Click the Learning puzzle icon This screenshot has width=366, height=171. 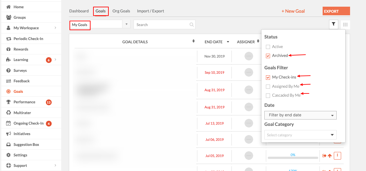click(x=9, y=60)
